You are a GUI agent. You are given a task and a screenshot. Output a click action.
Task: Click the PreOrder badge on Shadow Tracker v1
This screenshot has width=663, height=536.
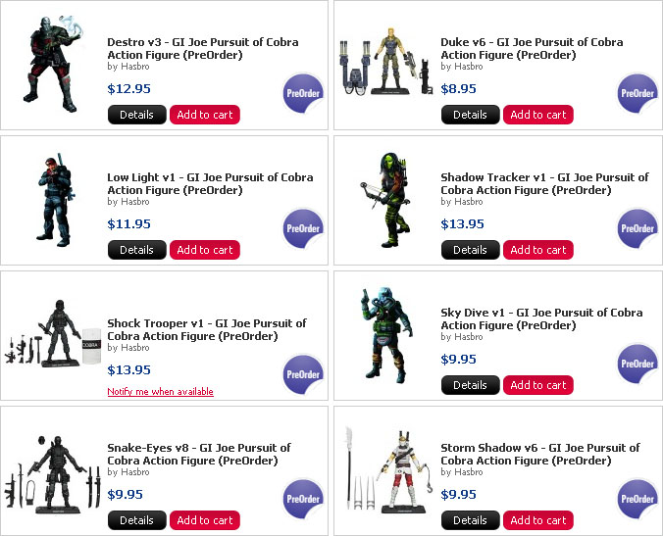pos(637,228)
